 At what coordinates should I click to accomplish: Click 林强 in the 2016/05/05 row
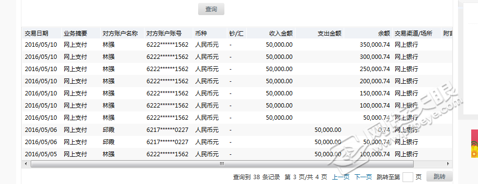(109, 154)
